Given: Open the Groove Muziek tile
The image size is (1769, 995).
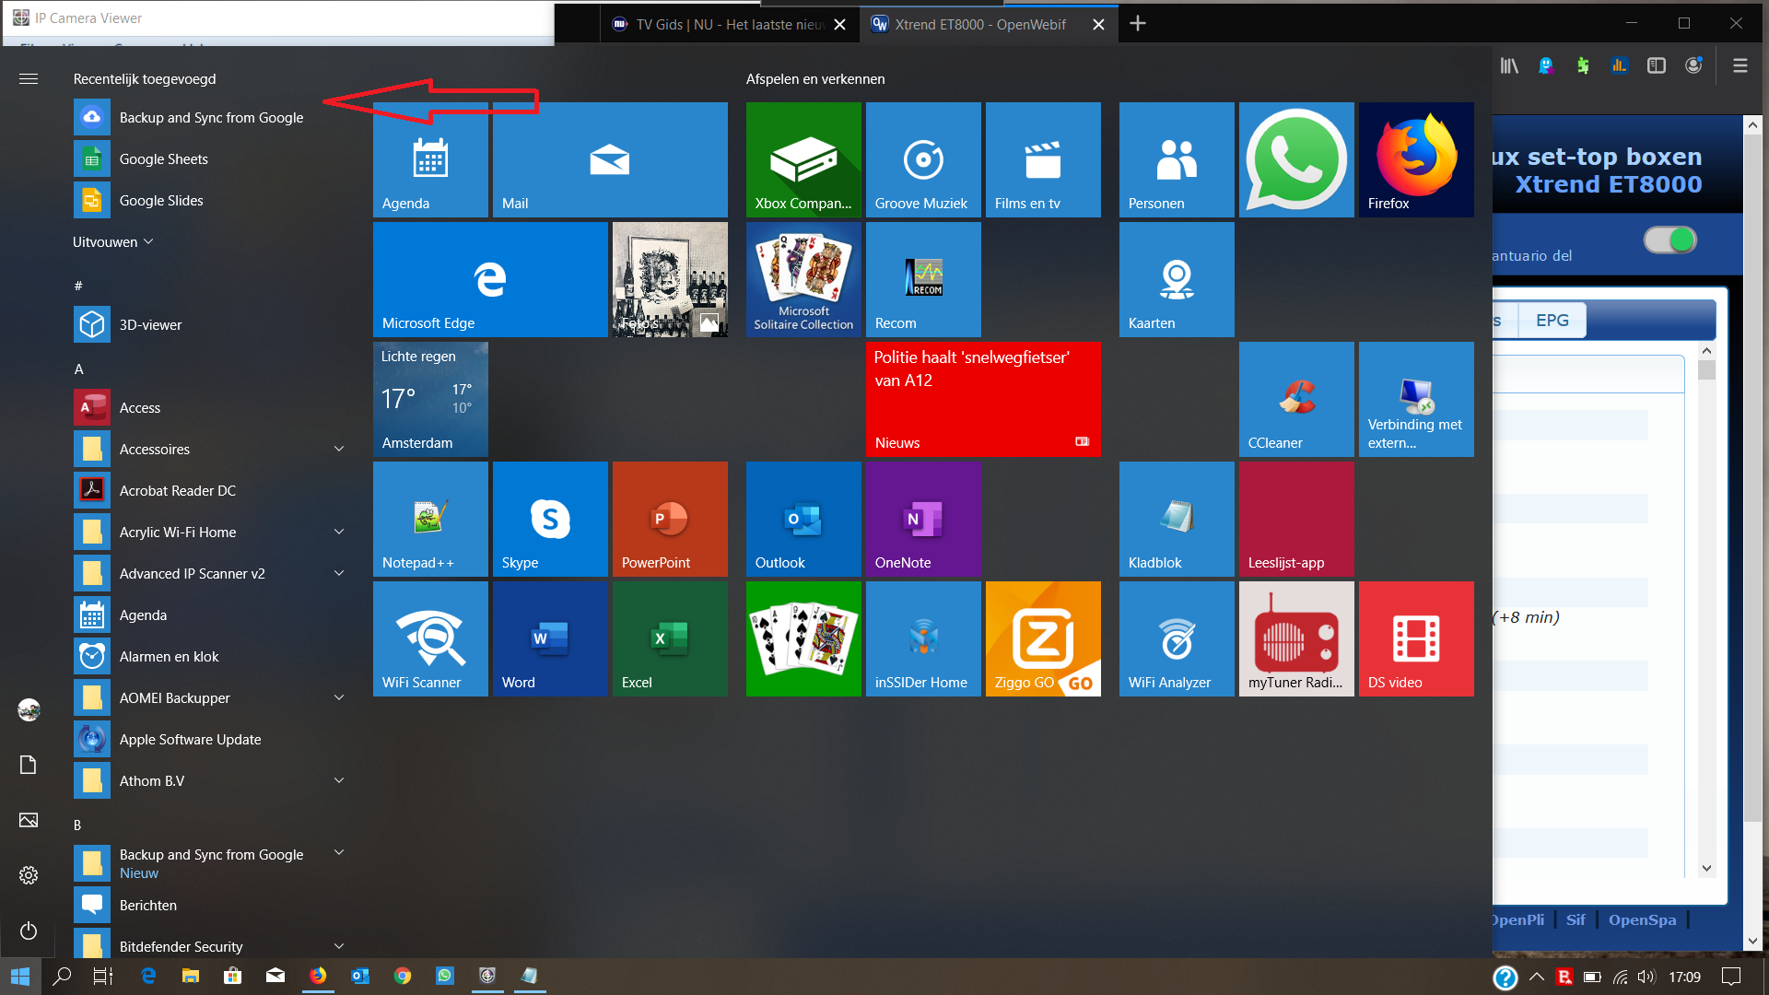Looking at the screenshot, I should [923, 159].
